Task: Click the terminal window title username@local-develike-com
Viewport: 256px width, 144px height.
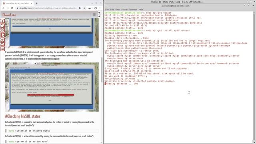Action: [x=176, y=6]
